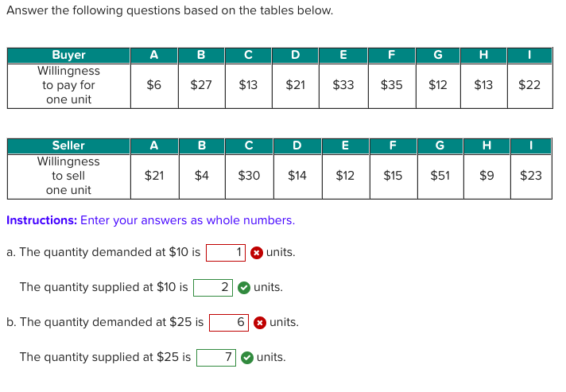Select the quantity supplied at $25 field
This screenshot has height=392, width=566.
216,358
